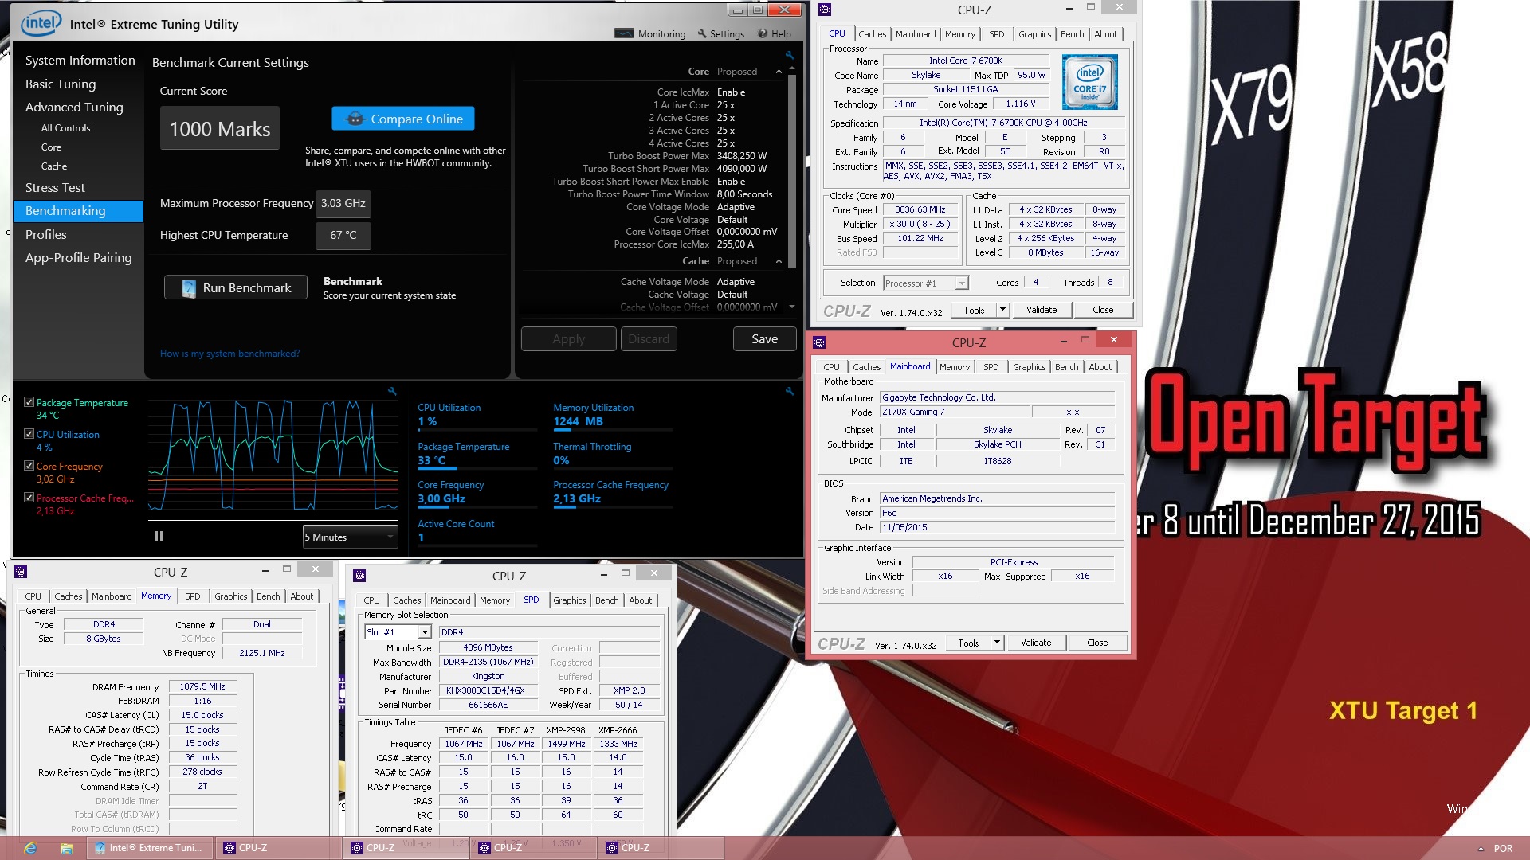Click CPU-Z icon in Mainboard window title

point(819,342)
